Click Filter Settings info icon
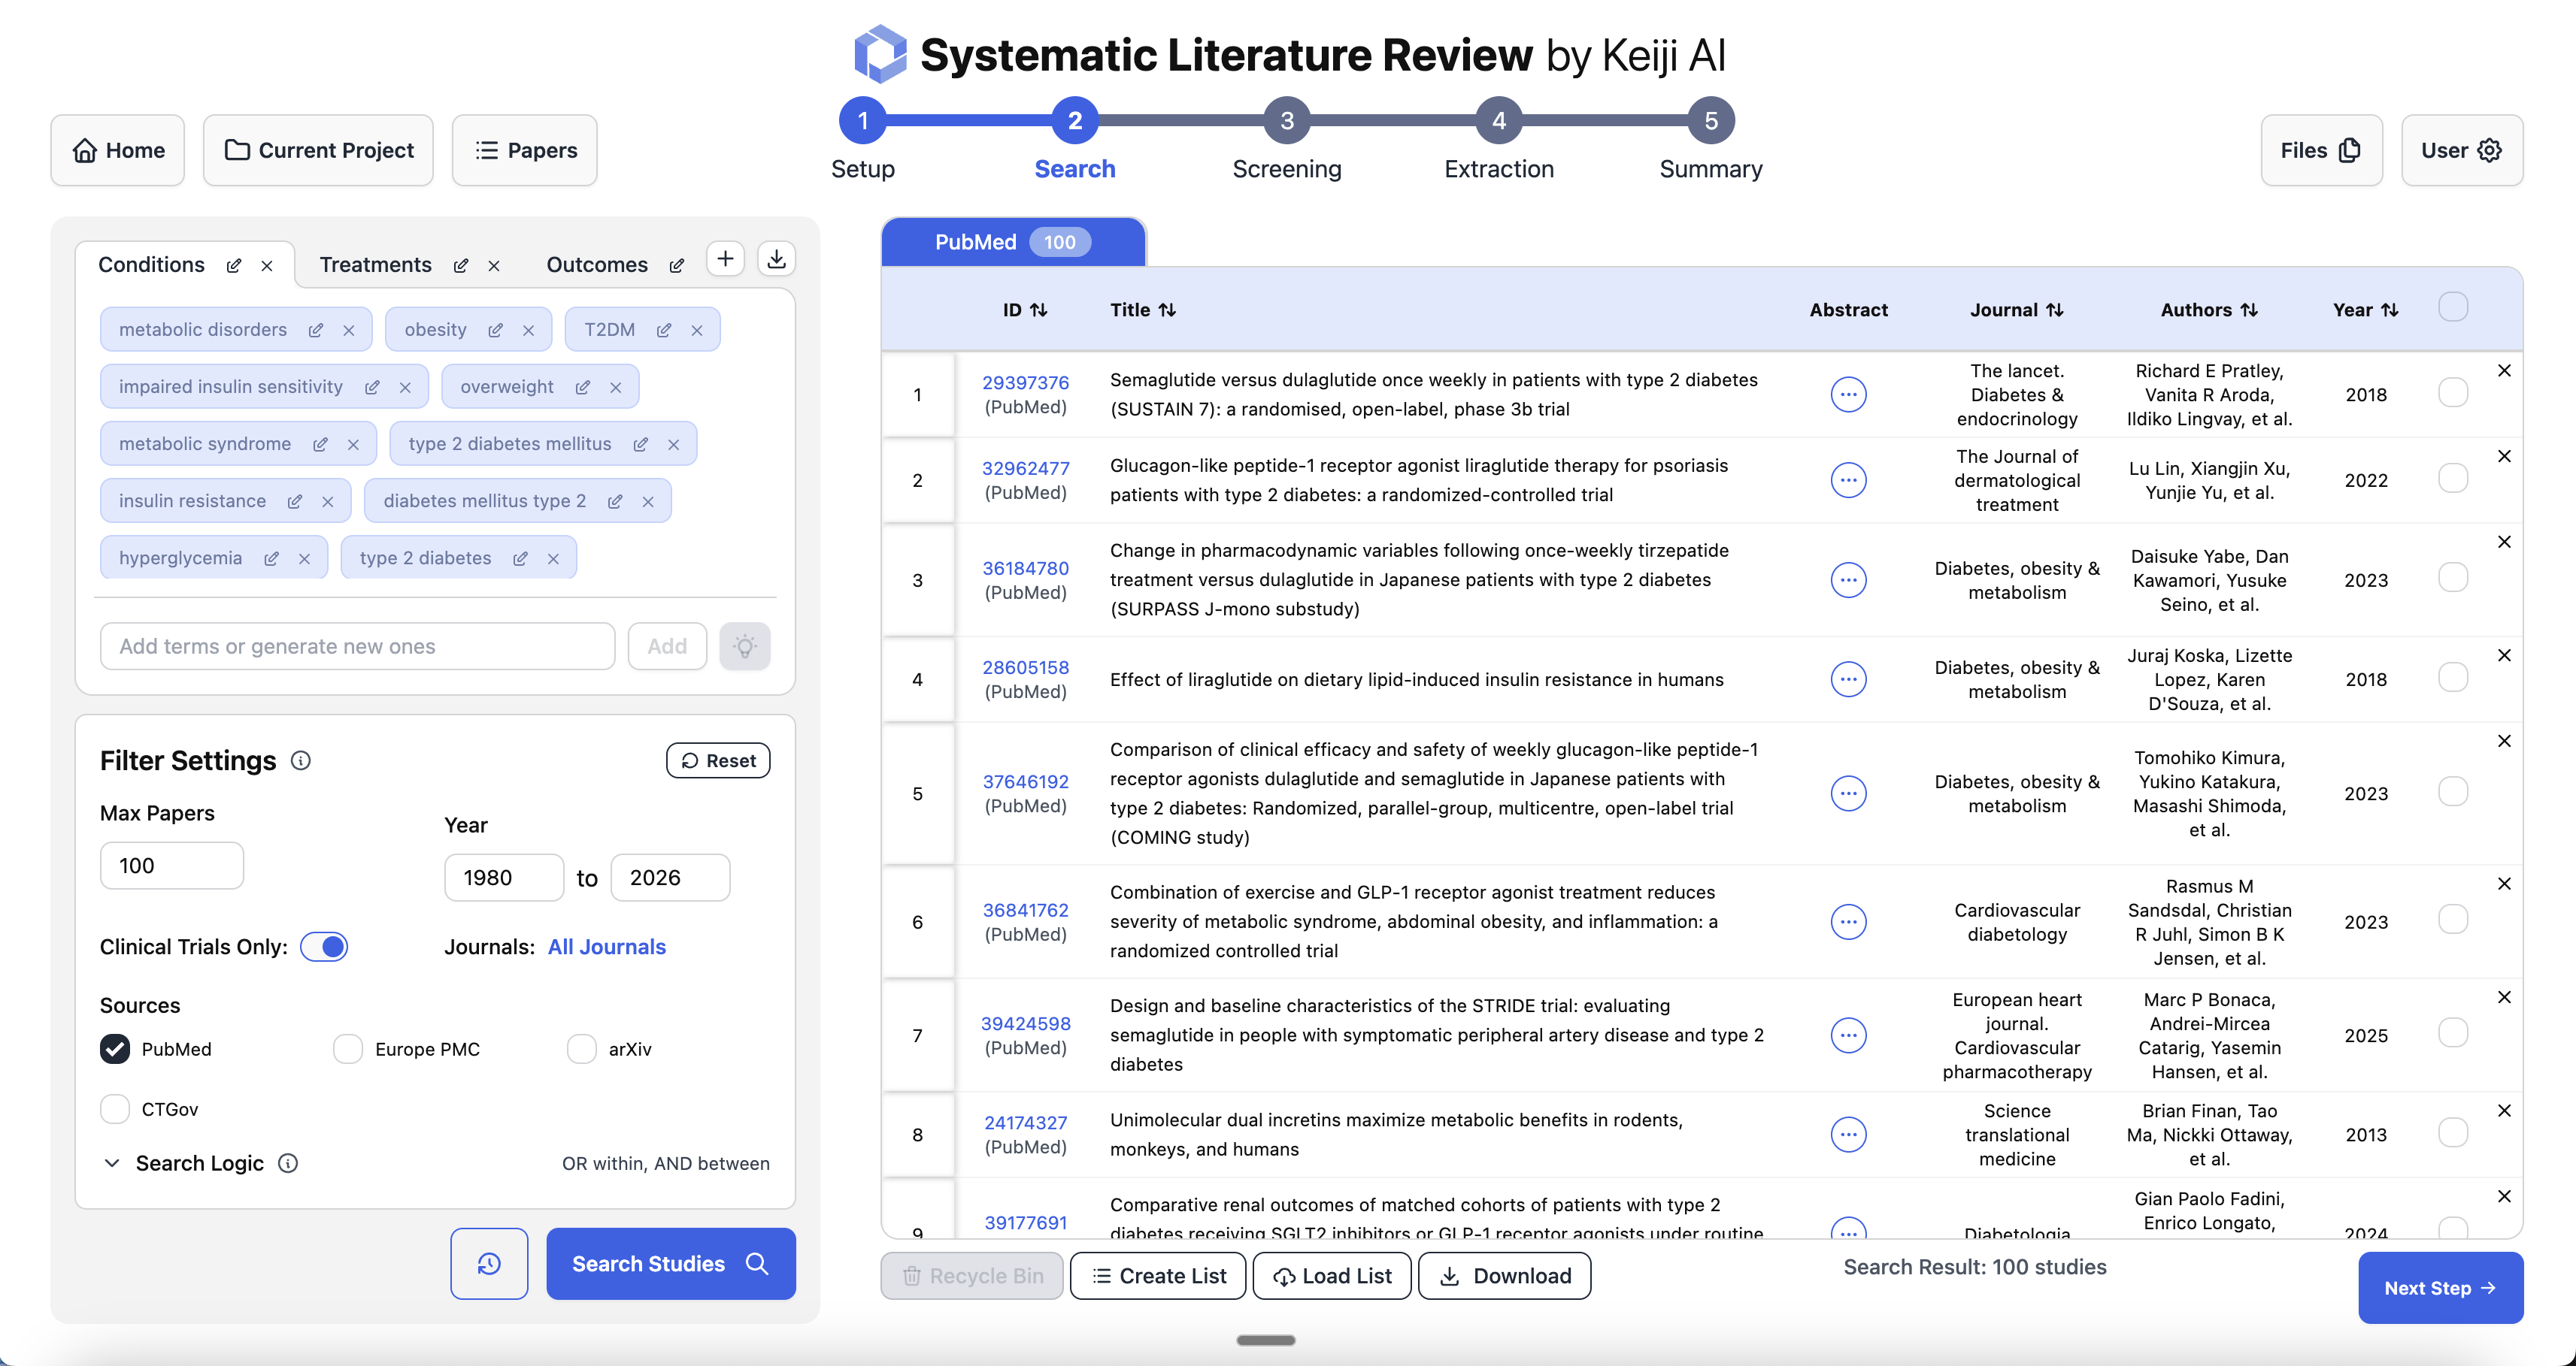The image size is (2576, 1366). pos(300,760)
